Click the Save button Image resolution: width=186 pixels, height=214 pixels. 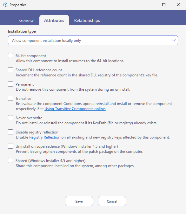pyautogui.click(x=79, y=201)
